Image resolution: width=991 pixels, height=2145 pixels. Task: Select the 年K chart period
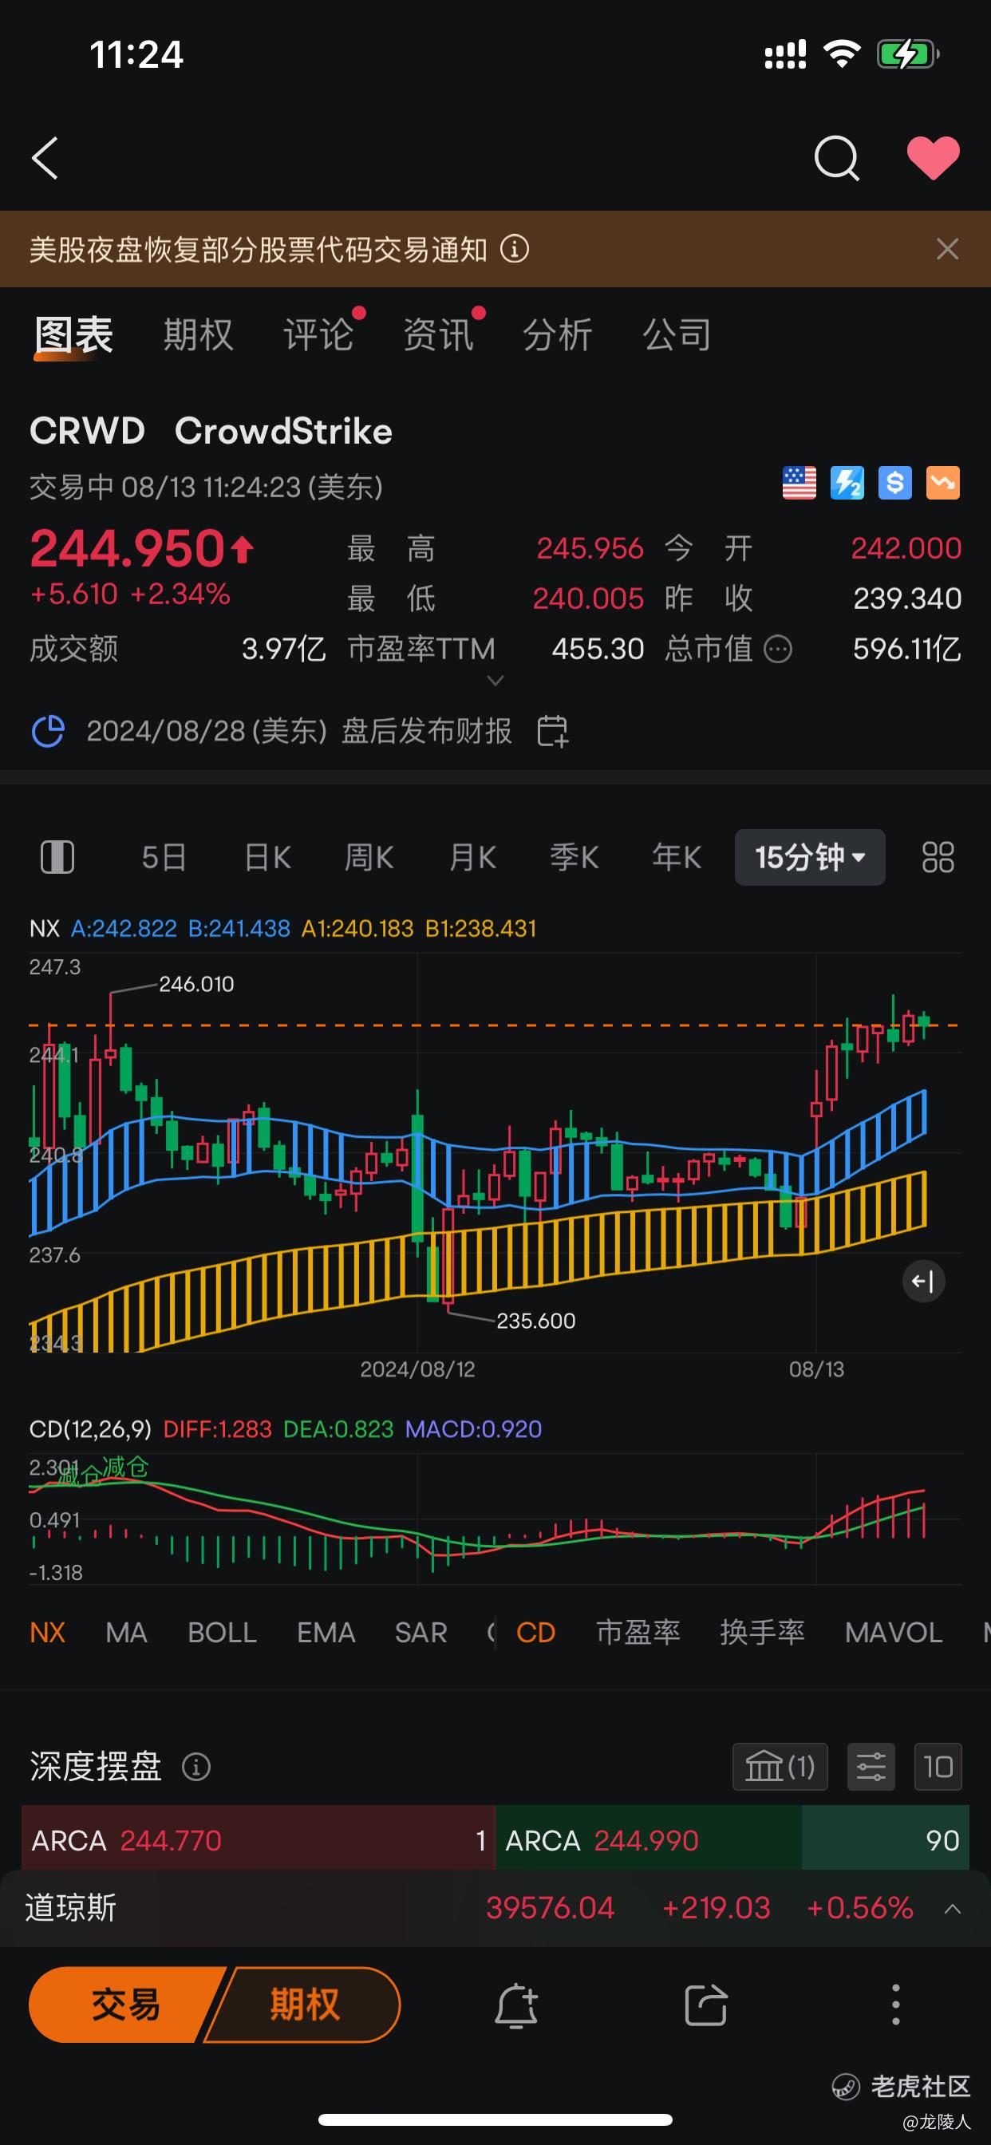(677, 857)
